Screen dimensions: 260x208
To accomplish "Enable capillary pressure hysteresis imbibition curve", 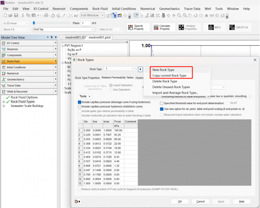I will 80,106.
